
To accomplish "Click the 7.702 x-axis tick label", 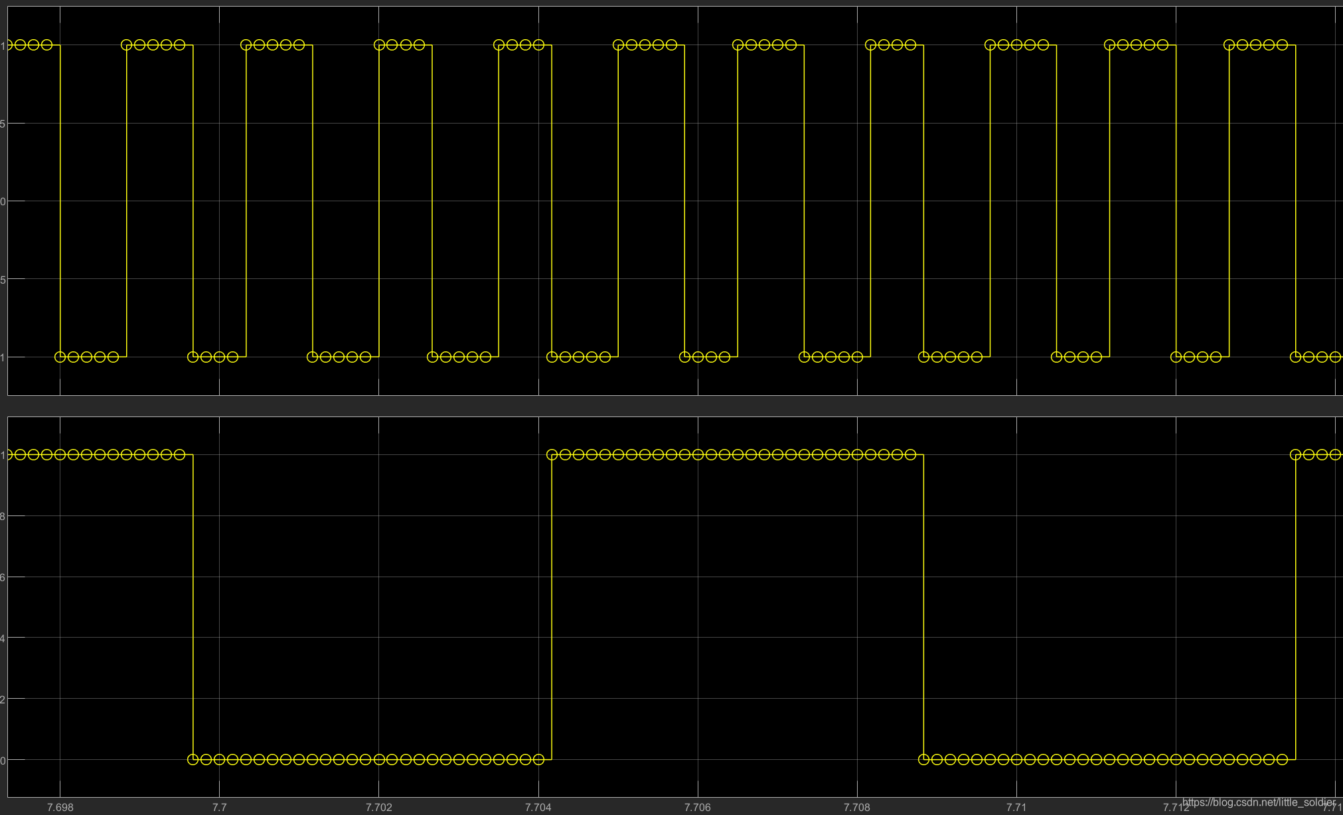I will 378,807.
